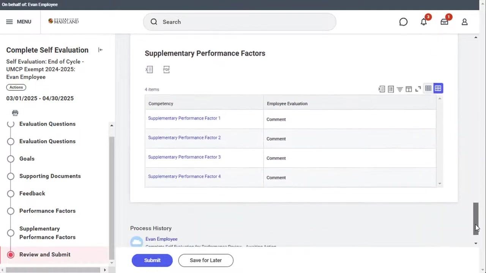Select the Goals step circle
The image size is (486, 273).
click(x=11, y=159)
